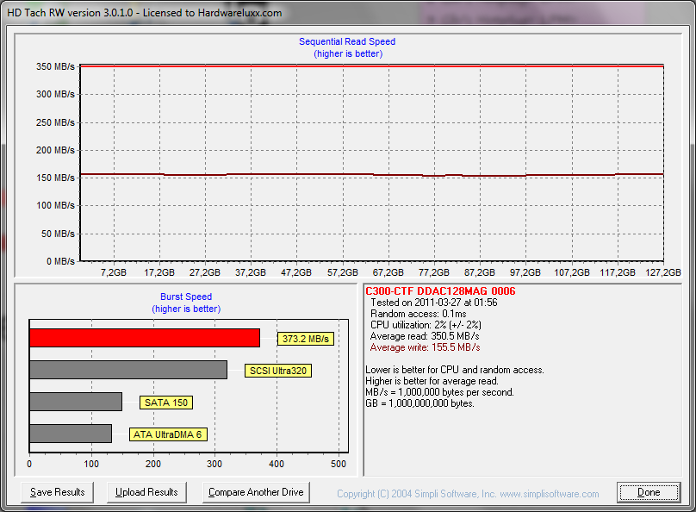Click the ATA UltraDMA 6 label
696x512 pixels.
click(x=168, y=434)
